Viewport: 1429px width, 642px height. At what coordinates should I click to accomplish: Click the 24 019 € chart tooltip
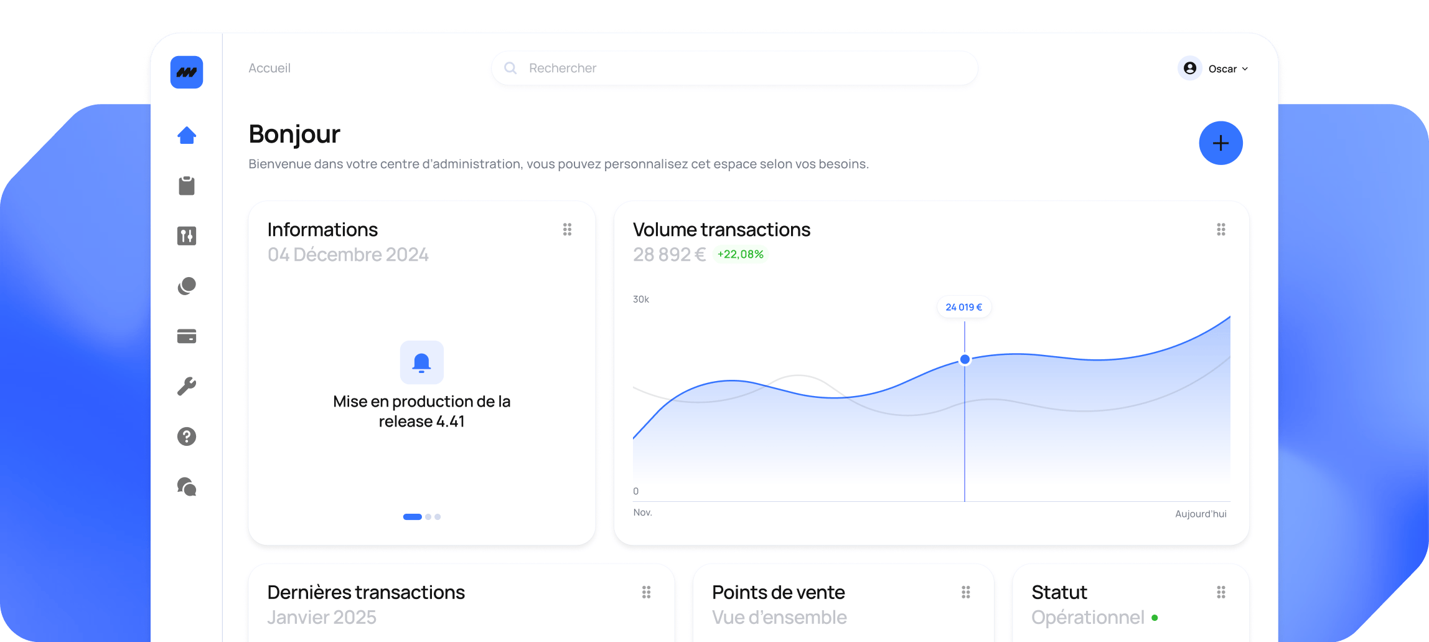[964, 307]
